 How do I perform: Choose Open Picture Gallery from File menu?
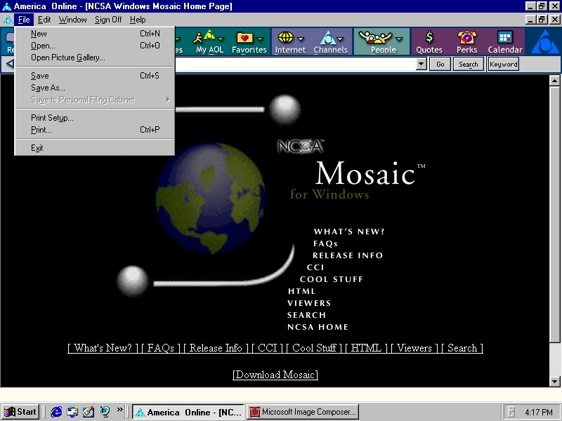click(x=67, y=58)
